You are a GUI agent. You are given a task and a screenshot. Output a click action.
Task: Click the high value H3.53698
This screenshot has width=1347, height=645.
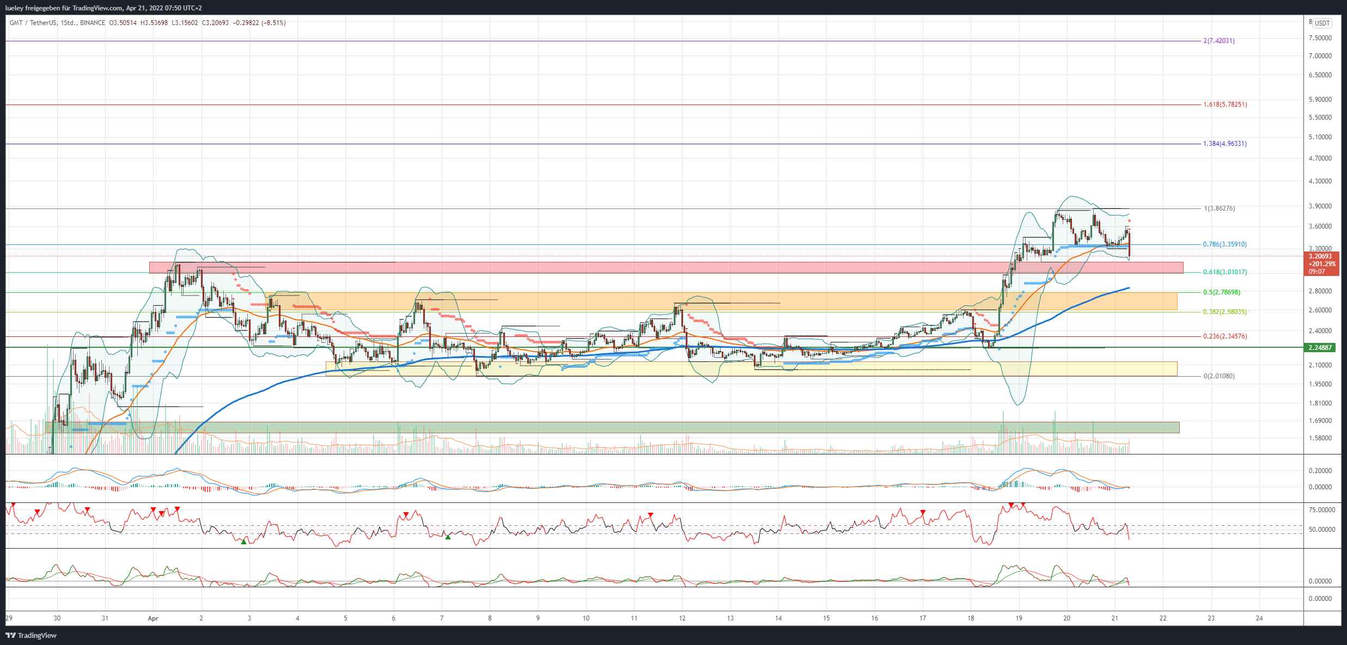154,23
